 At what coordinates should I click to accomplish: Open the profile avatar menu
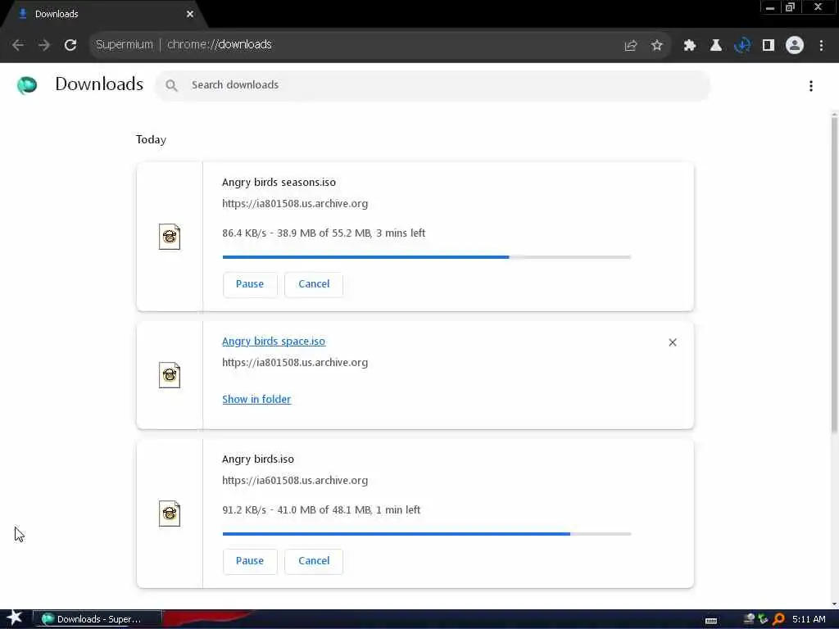pyautogui.click(x=795, y=46)
